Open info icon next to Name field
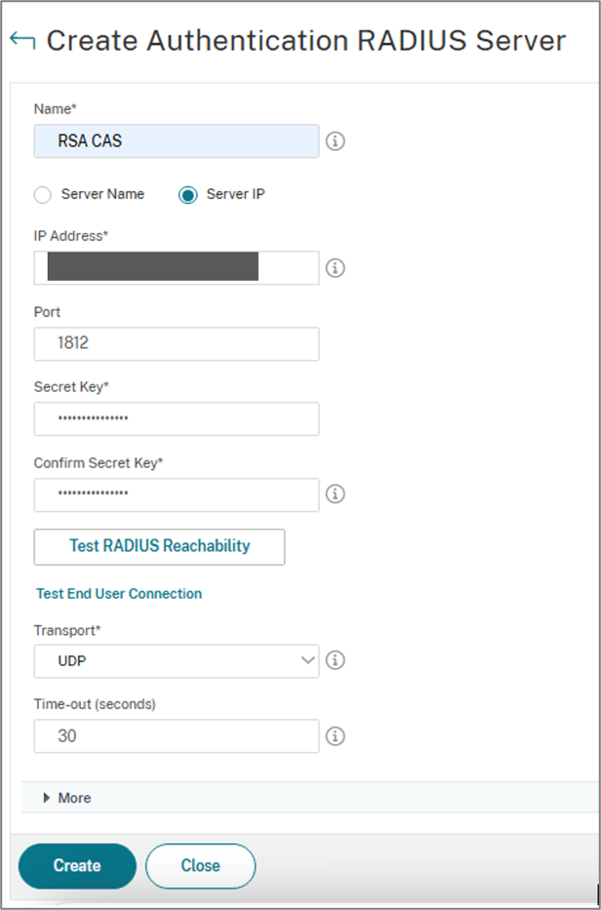The width and height of the screenshot is (601, 910). click(335, 141)
